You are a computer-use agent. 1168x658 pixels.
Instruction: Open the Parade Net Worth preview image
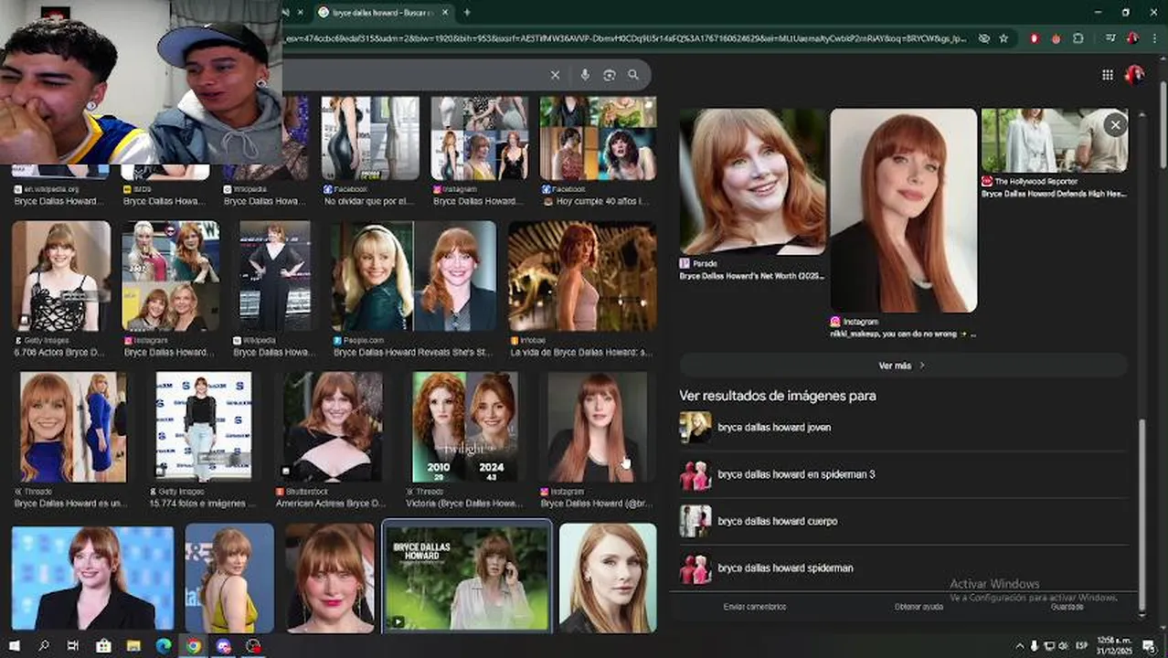click(x=752, y=181)
